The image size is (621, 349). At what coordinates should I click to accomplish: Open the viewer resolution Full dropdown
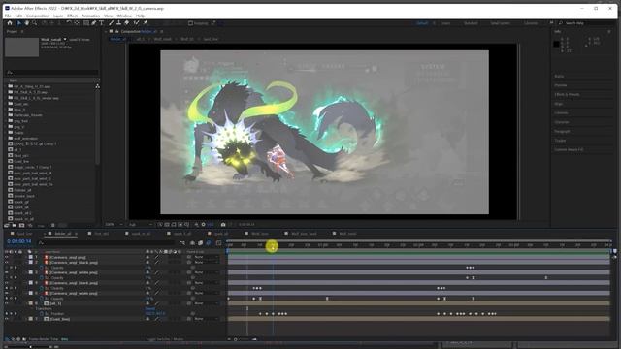pos(141,224)
